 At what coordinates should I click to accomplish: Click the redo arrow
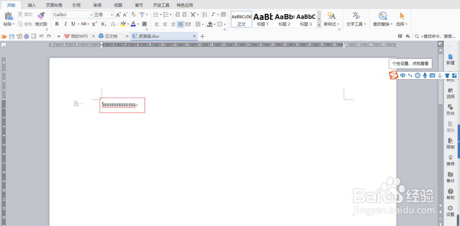pyautogui.click(x=49, y=36)
